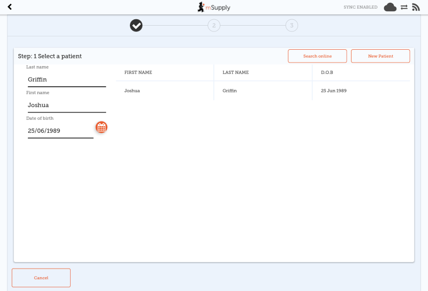428x291 pixels.
Task: Cancel the patient selection
Action: point(41,278)
